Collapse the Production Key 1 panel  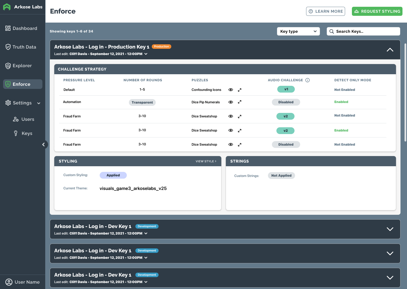pyautogui.click(x=390, y=50)
